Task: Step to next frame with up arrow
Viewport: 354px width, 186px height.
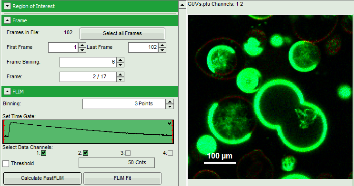Action: coord(121,74)
